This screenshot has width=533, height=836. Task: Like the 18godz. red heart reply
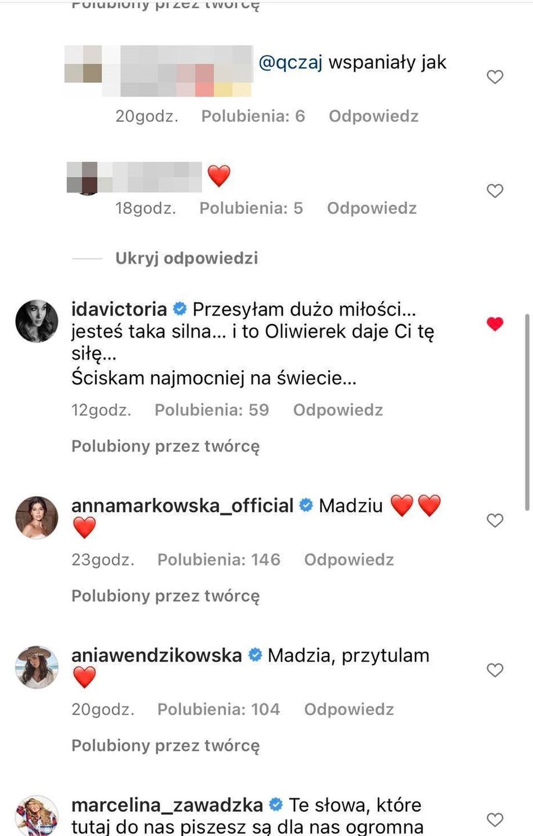495,191
